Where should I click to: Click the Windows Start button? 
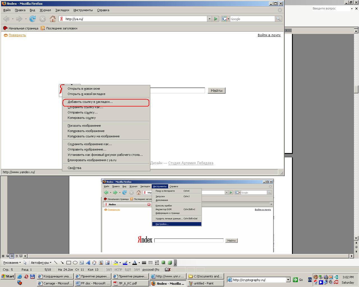[x=8, y=276]
